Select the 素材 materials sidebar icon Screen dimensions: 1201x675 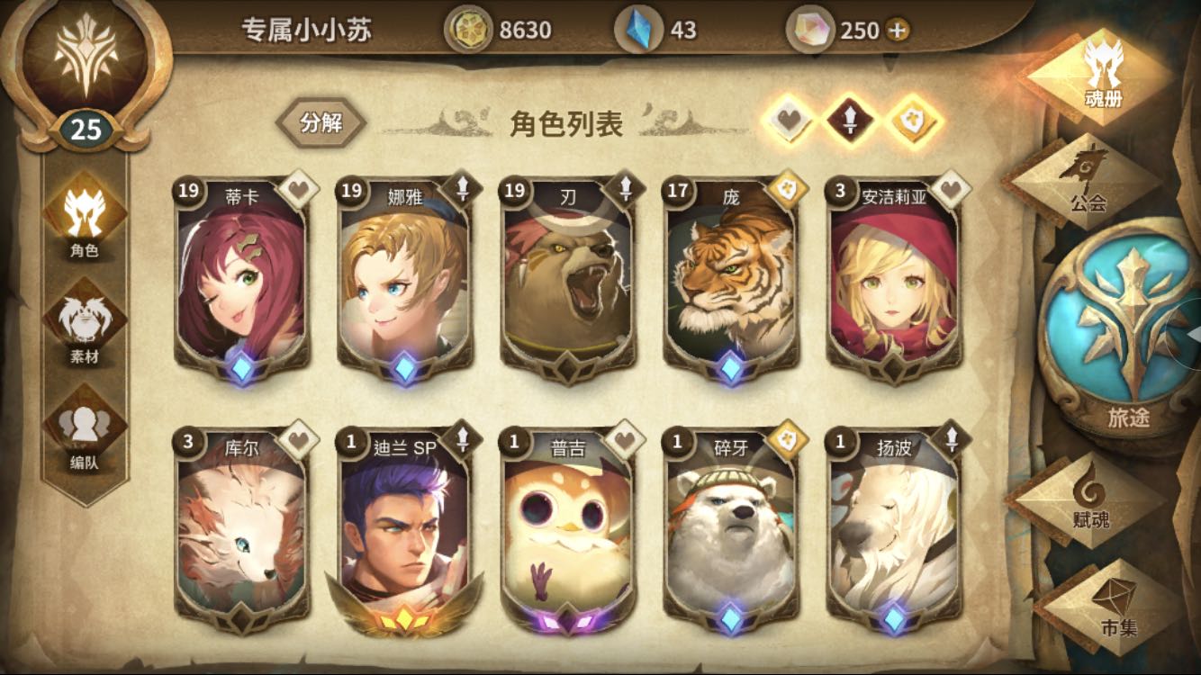(85, 322)
